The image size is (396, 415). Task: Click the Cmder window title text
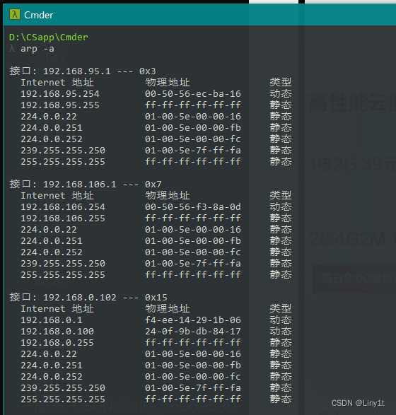[39, 15]
